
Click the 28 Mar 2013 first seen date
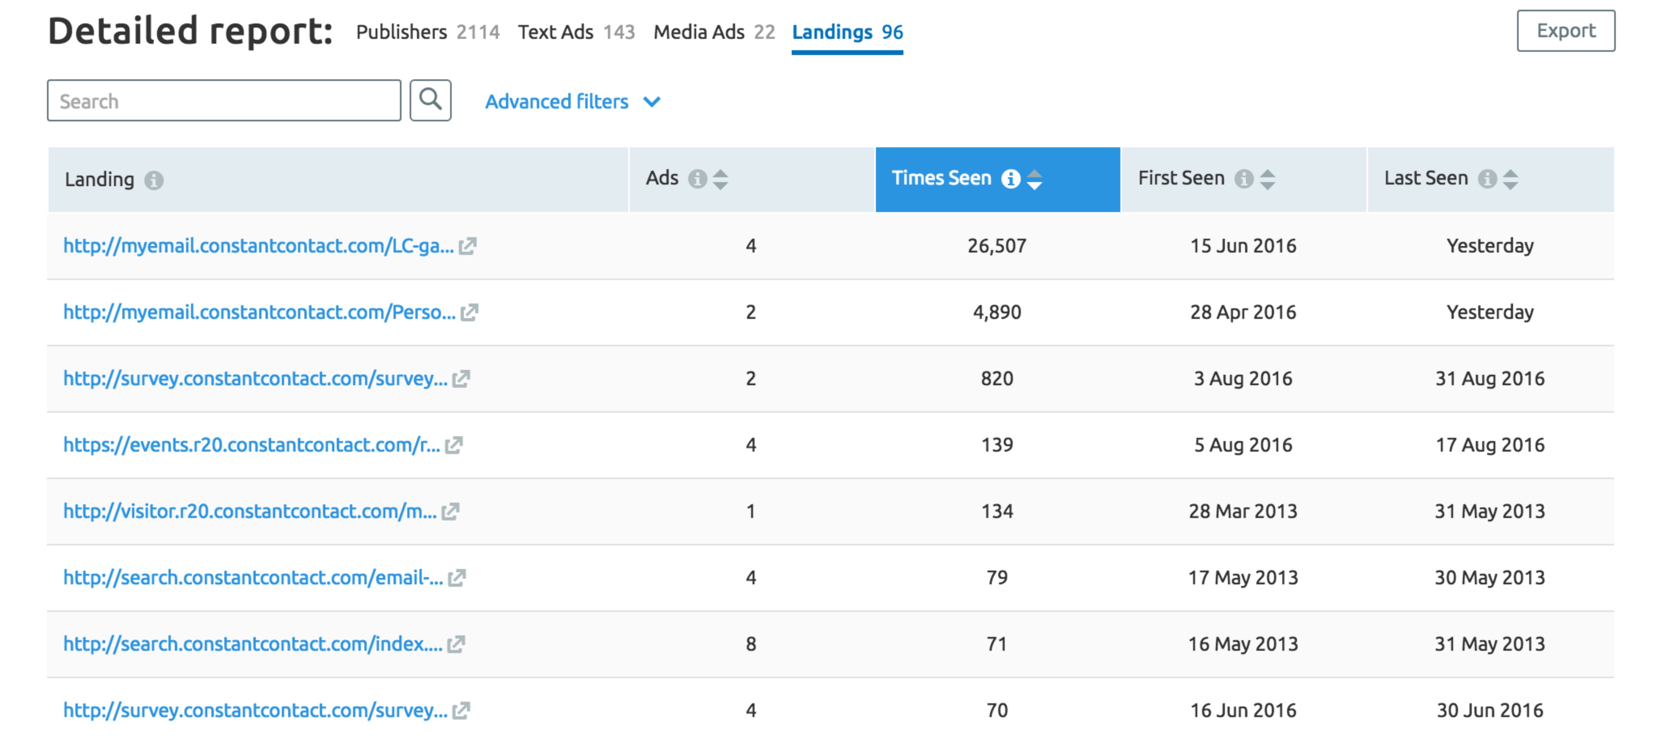coord(1243,512)
